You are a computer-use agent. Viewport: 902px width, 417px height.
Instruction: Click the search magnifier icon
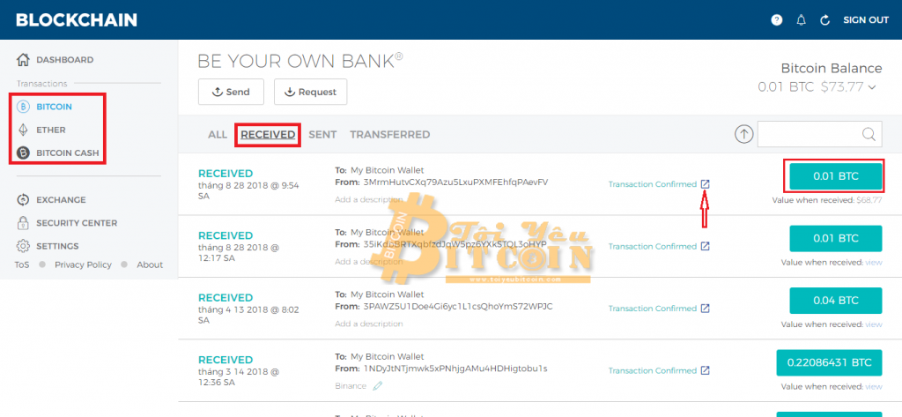[869, 134]
